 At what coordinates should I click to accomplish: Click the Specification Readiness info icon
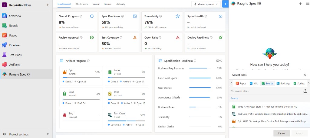pos(195,61)
